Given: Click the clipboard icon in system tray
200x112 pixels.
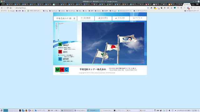Looking at the screenshot, I should pos(155,110).
